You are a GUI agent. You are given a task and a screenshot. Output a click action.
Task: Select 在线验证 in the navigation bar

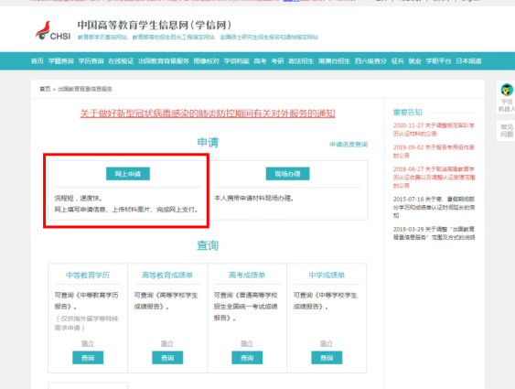click(x=121, y=60)
